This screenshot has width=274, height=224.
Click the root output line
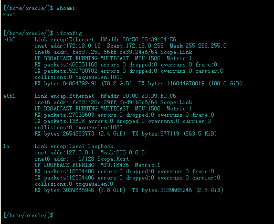pyautogui.click(x=9, y=15)
